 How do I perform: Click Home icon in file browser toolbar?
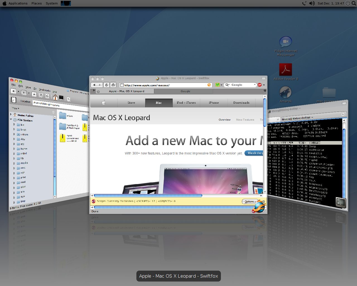click(55, 97)
